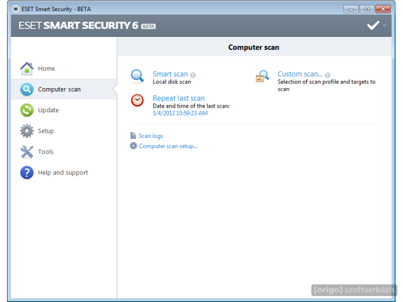Screen dimensions: 403x302
Task: Click the Tools wrench icon
Action: 27,152
